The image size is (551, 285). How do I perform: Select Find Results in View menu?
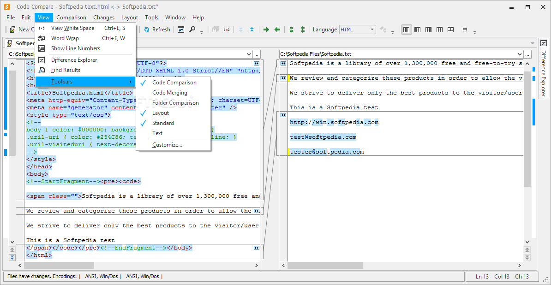tap(85, 70)
